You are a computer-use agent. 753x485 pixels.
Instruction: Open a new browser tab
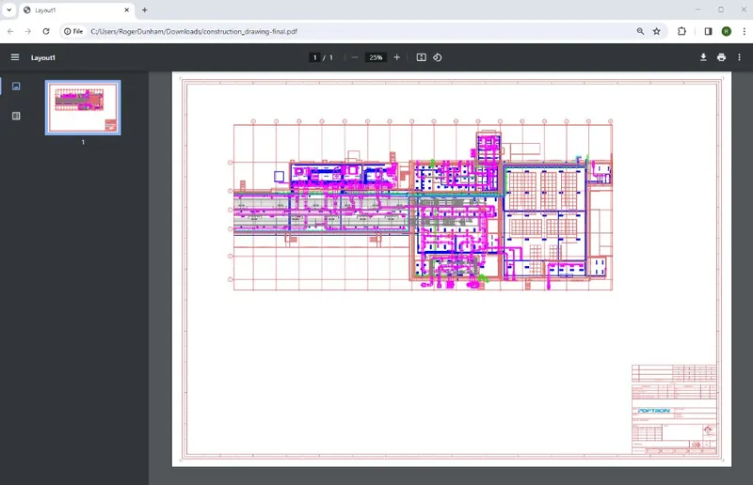(145, 9)
